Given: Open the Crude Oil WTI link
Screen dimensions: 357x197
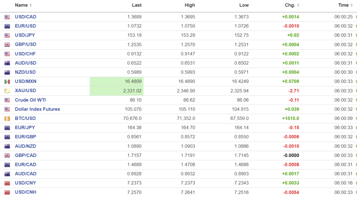Looking at the screenshot, I should 30,100.
